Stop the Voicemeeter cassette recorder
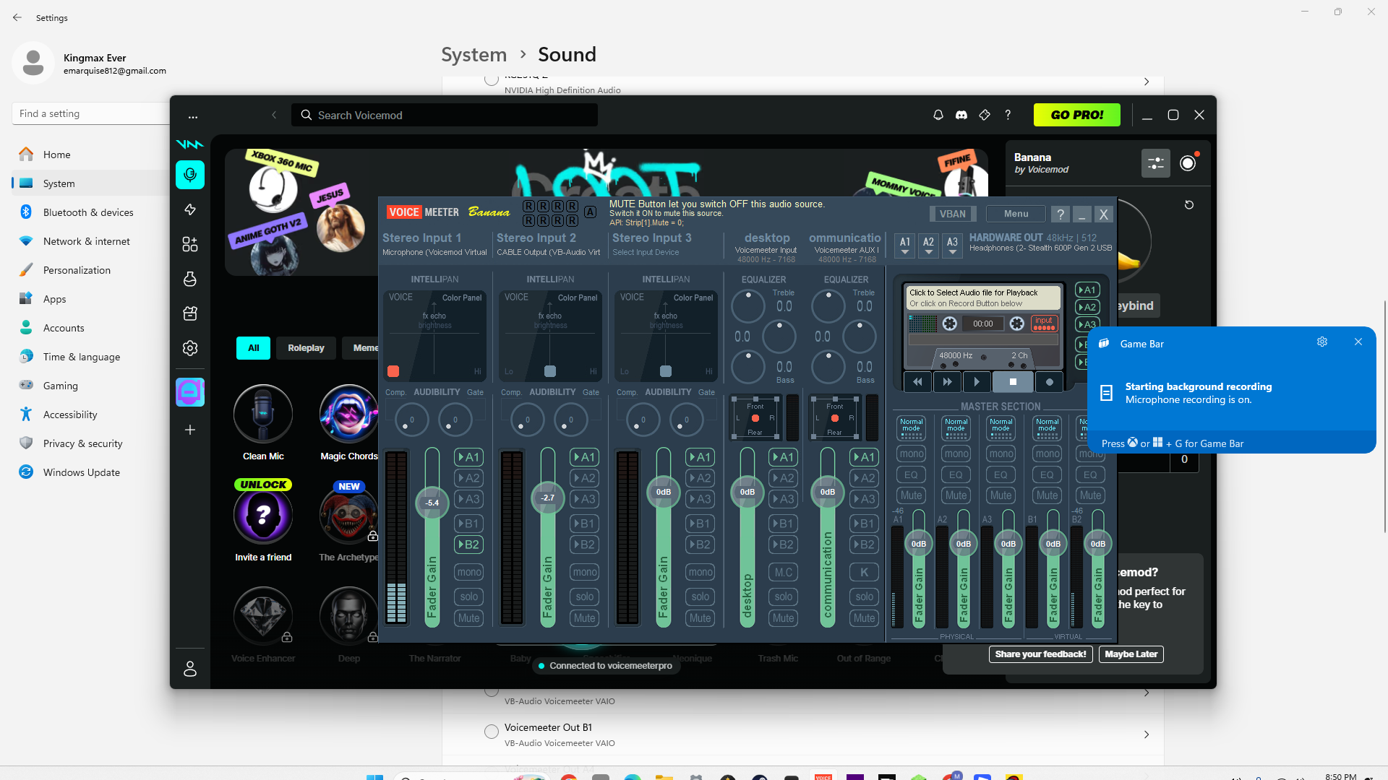The height and width of the screenshot is (780, 1388). [1013, 381]
